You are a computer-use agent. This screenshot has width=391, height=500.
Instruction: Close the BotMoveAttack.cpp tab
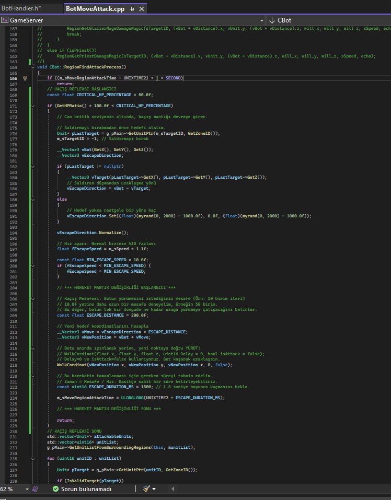[142, 9]
